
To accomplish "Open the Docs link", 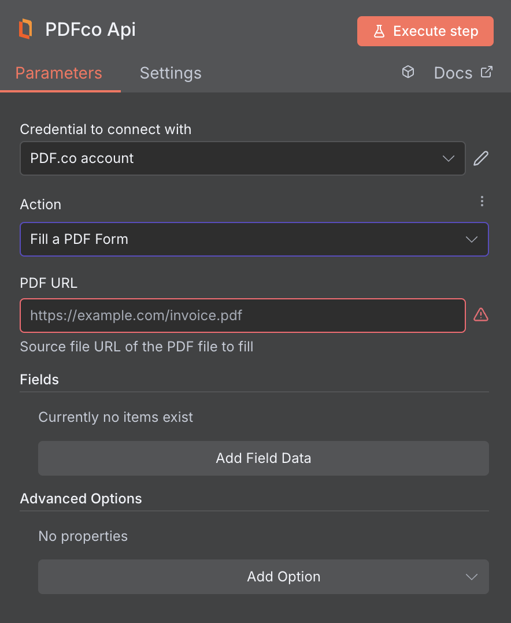I will coord(453,72).
